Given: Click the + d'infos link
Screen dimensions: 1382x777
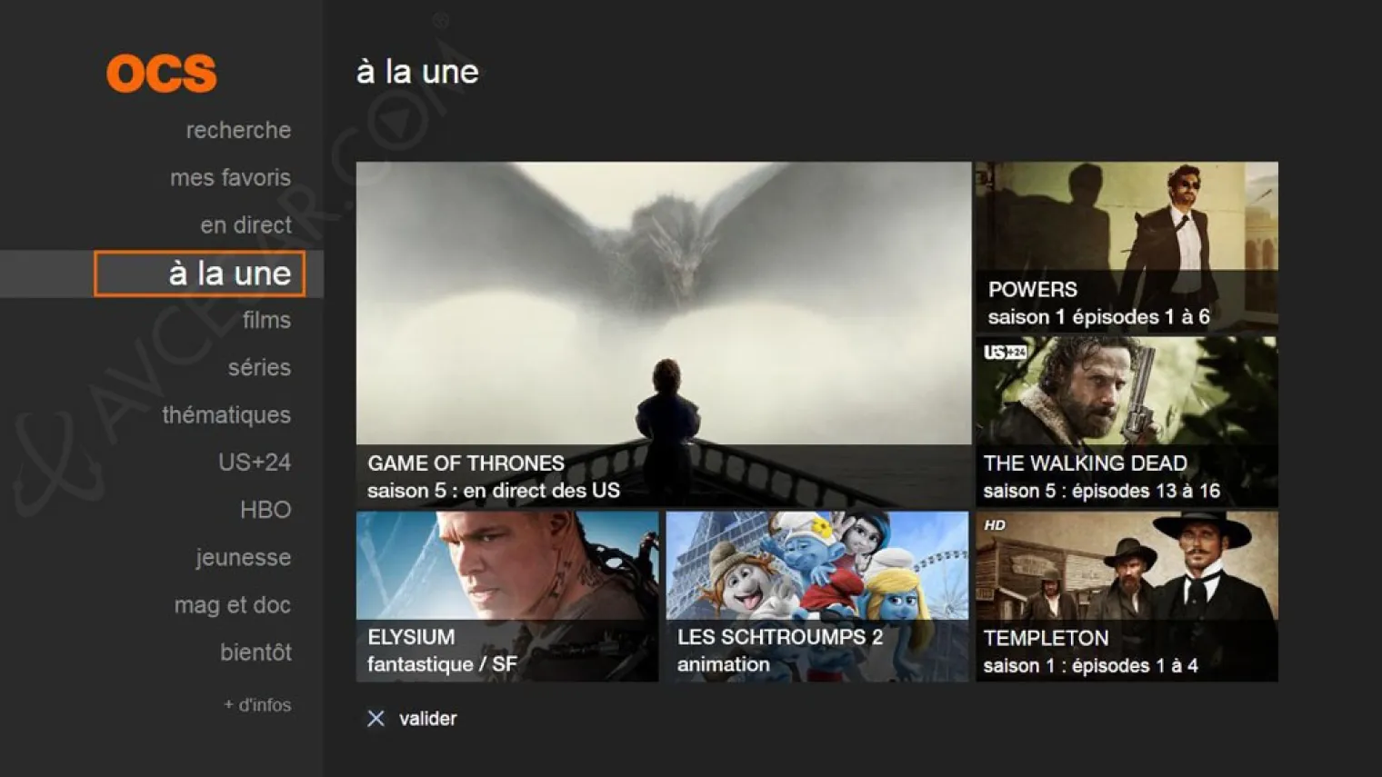Looking at the screenshot, I should tap(257, 704).
